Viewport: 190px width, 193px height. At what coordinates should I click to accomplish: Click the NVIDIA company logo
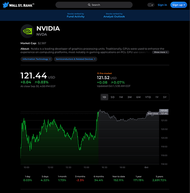27,31
